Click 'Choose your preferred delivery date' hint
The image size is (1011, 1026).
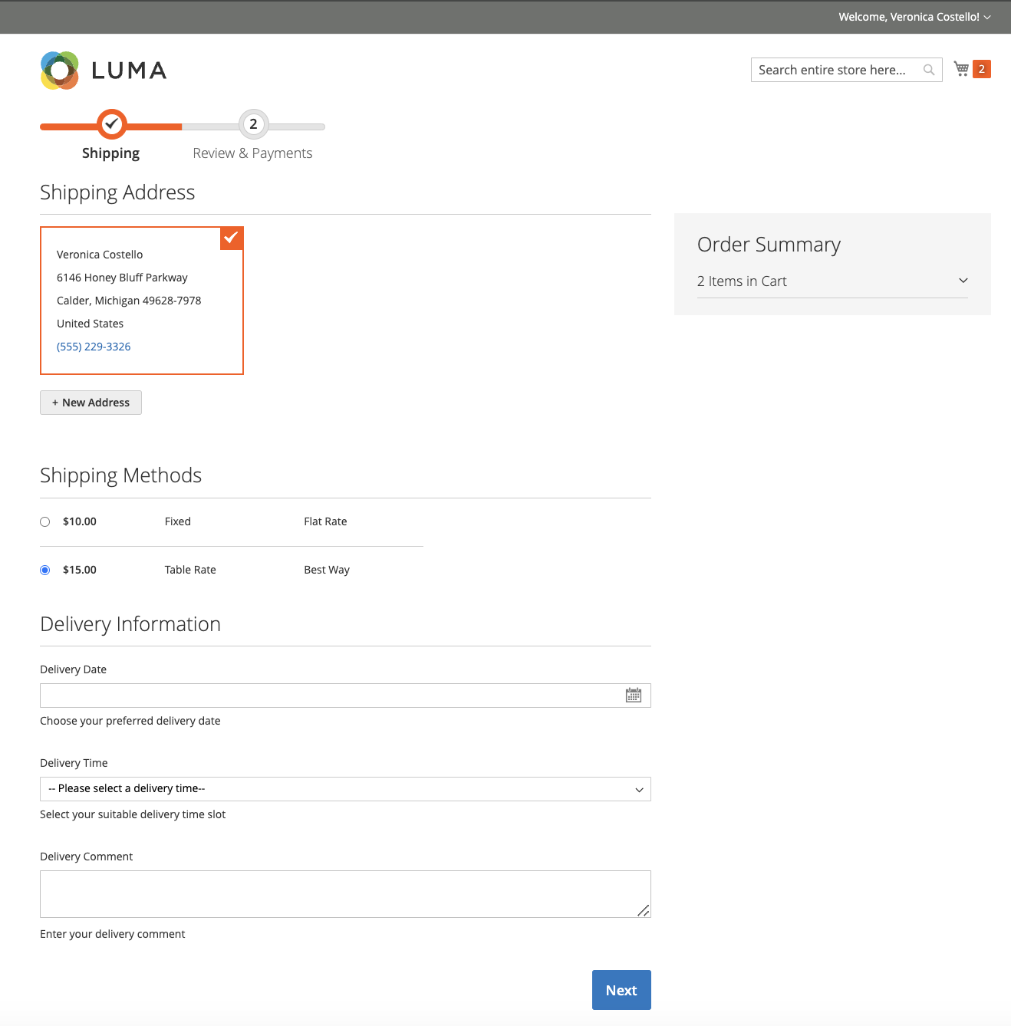(x=130, y=721)
